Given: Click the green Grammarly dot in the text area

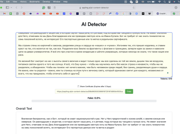Looking at the screenshot, I should tap(168, 73).
